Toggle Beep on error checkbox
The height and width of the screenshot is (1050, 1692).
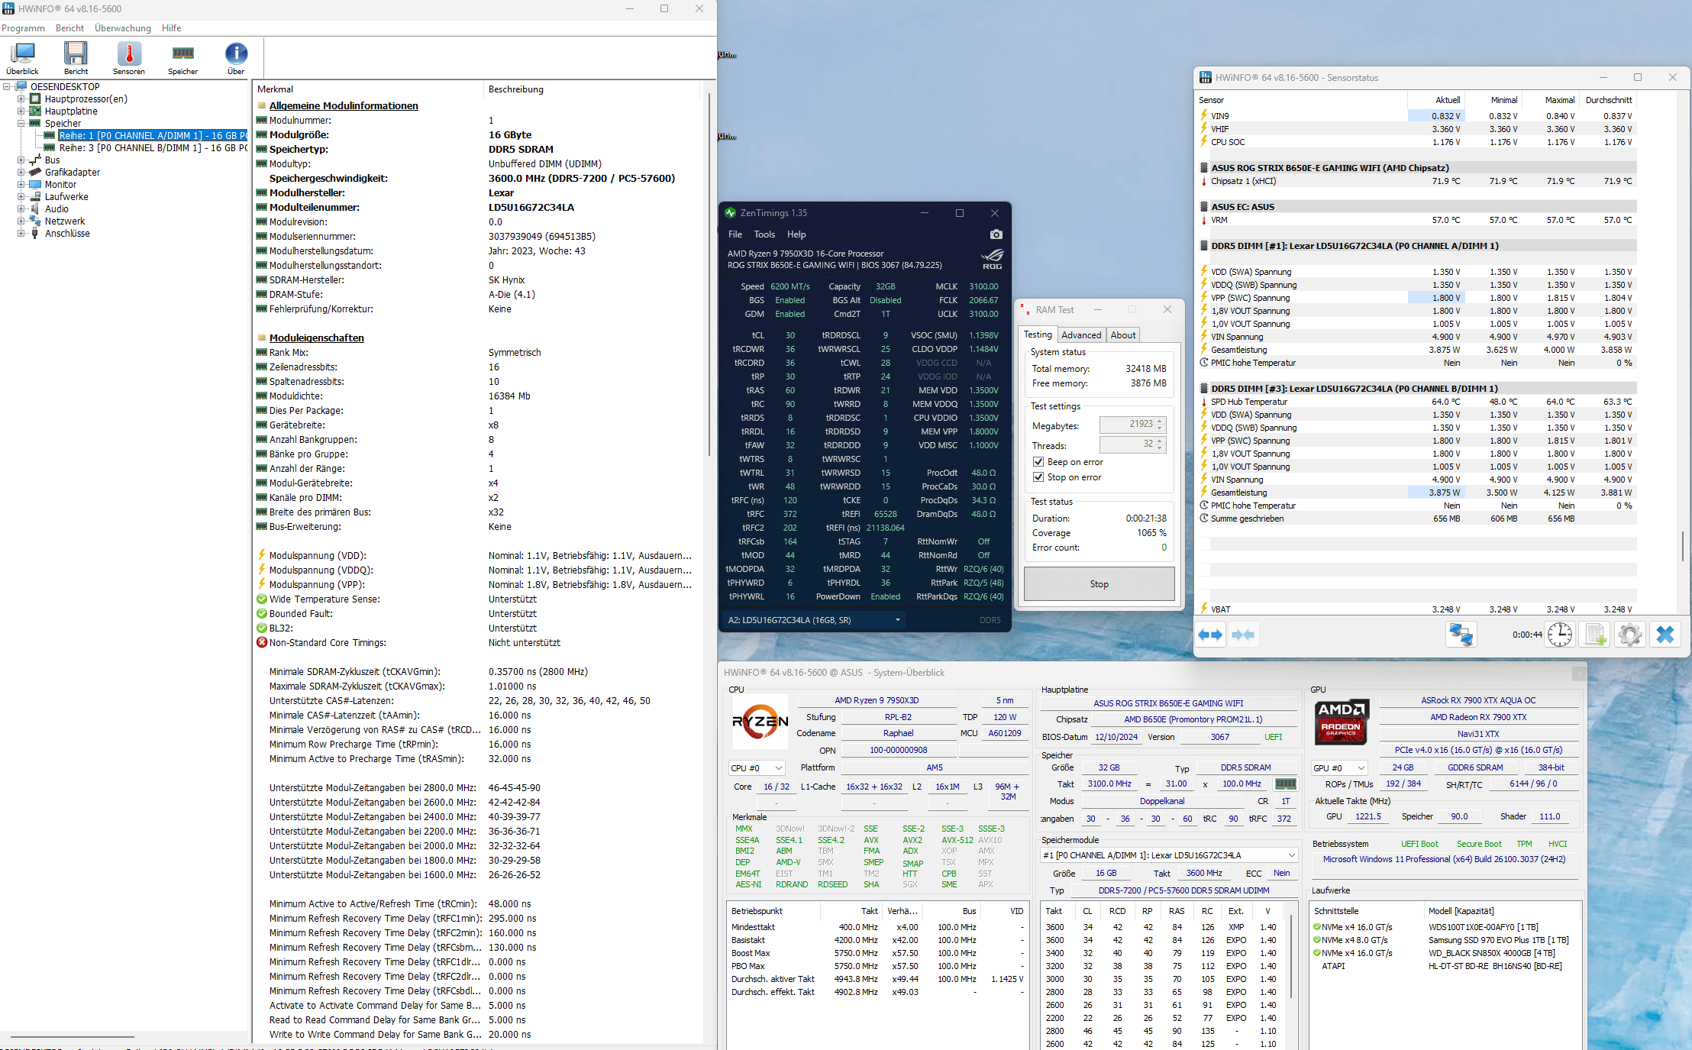(x=1038, y=462)
